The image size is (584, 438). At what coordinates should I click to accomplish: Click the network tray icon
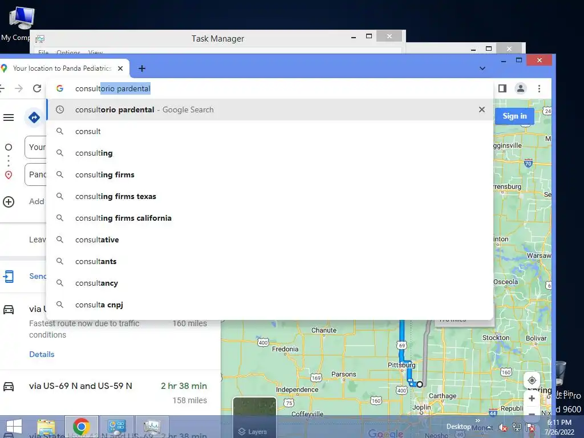(517, 427)
